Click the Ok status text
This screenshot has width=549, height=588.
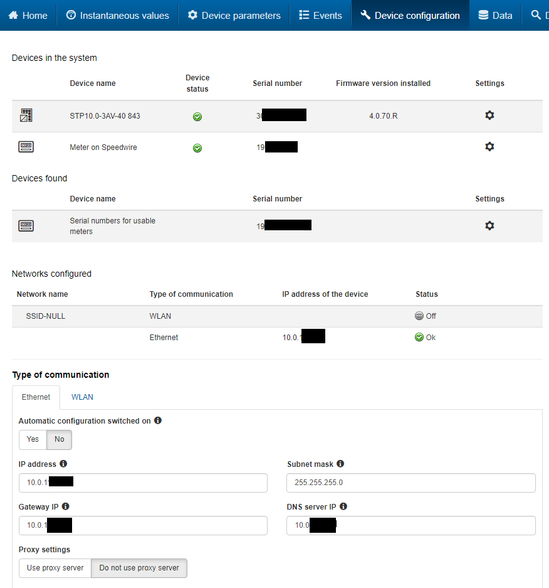(x=431, y=338)
